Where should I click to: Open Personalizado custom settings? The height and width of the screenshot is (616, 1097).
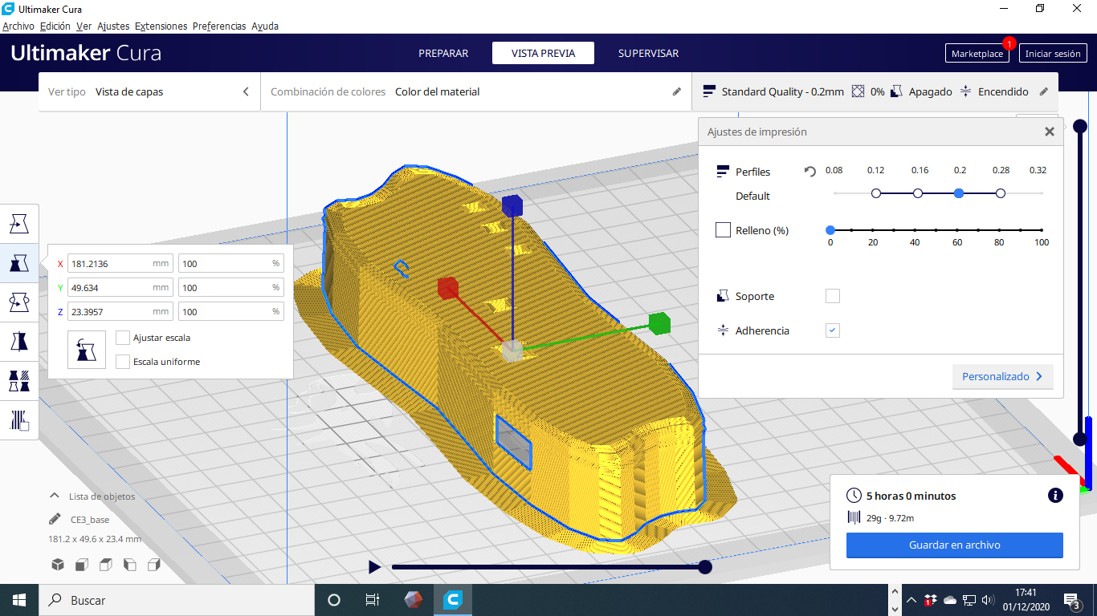(1002, 376)
